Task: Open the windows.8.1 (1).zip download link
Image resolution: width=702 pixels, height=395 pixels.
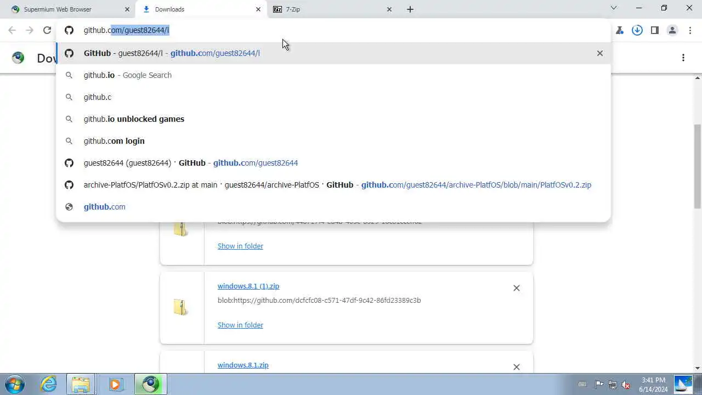Action: click(x=248, y=286)
